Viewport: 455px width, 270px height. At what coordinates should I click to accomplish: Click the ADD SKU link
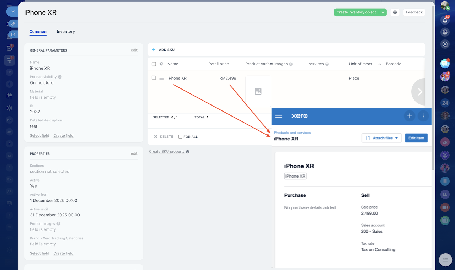[x=164, y=50]
